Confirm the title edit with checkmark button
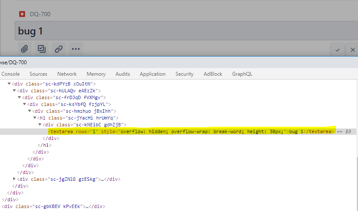The height and width of the screenshot is (211, 358). point(338,50)
